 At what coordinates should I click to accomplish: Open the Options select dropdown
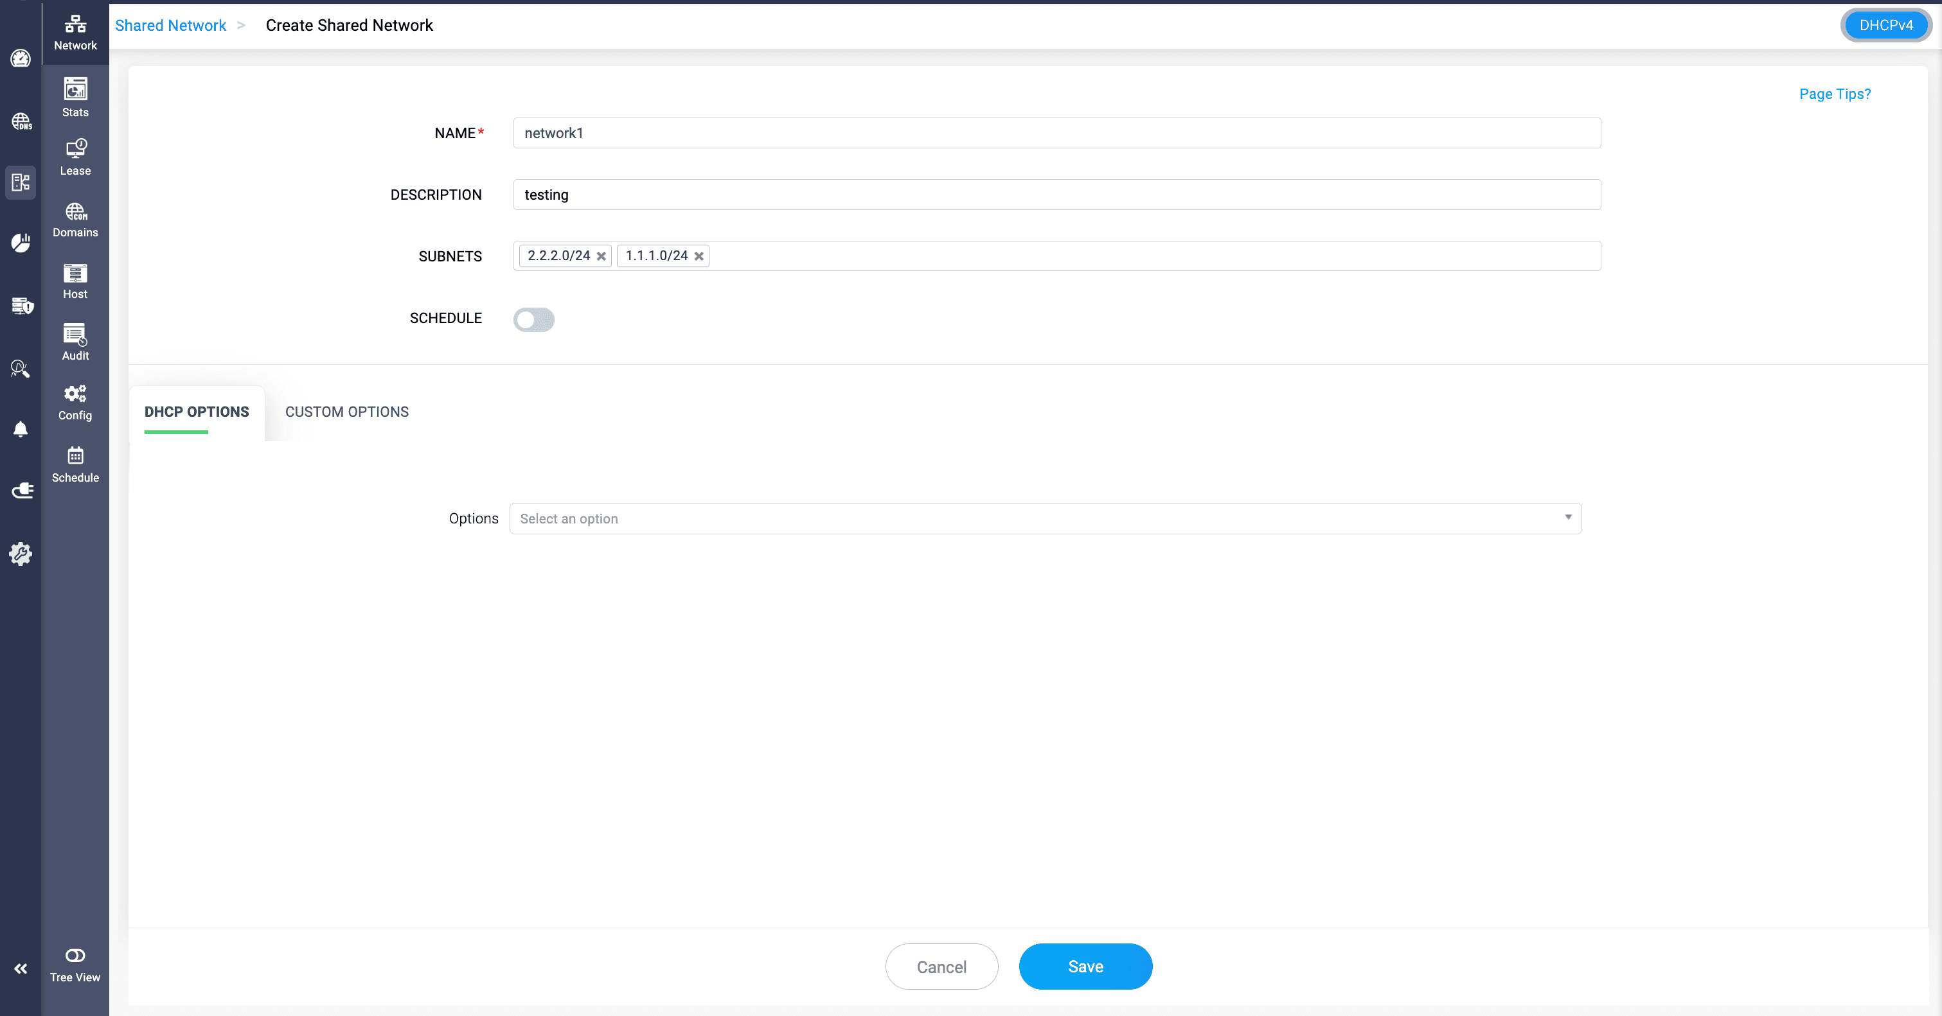1045,518
